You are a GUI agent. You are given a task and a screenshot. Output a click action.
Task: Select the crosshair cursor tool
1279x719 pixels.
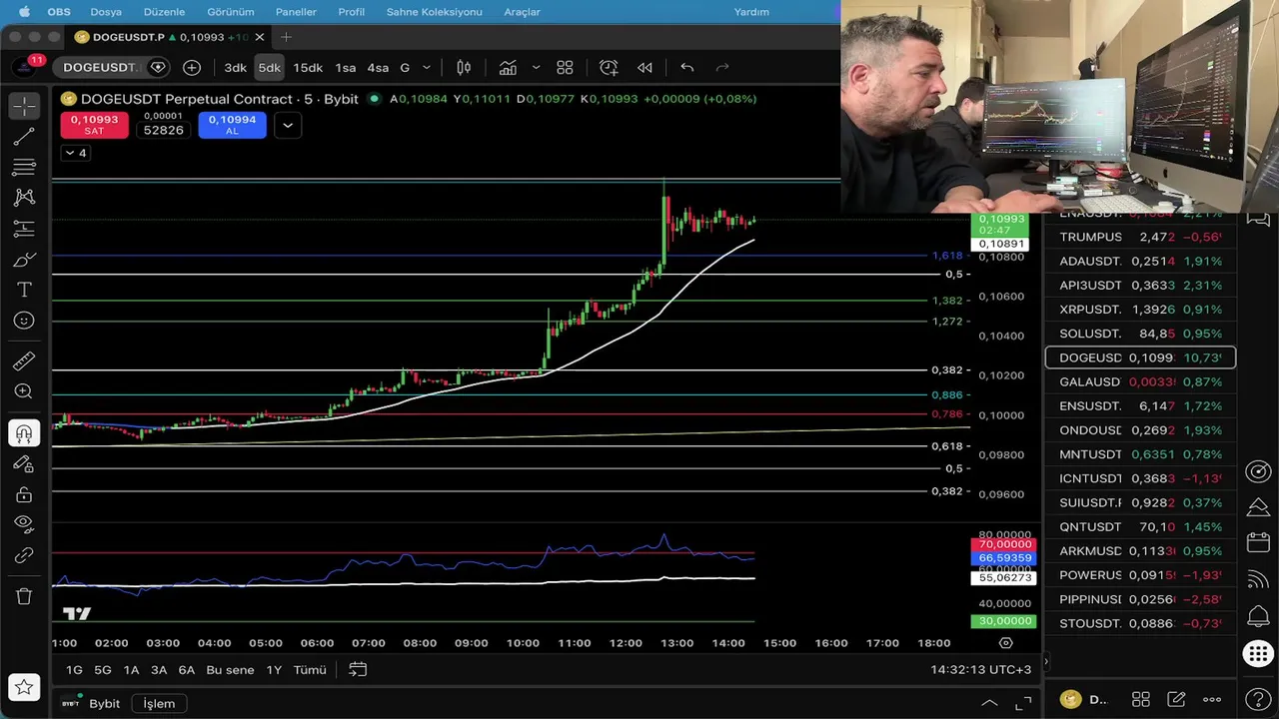point(24,105)
